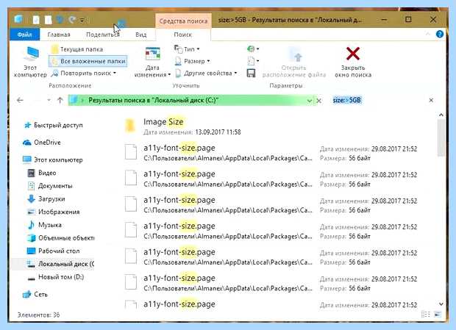Expand the address bar history chevron

pyautogui.click(x=310, y=101)
